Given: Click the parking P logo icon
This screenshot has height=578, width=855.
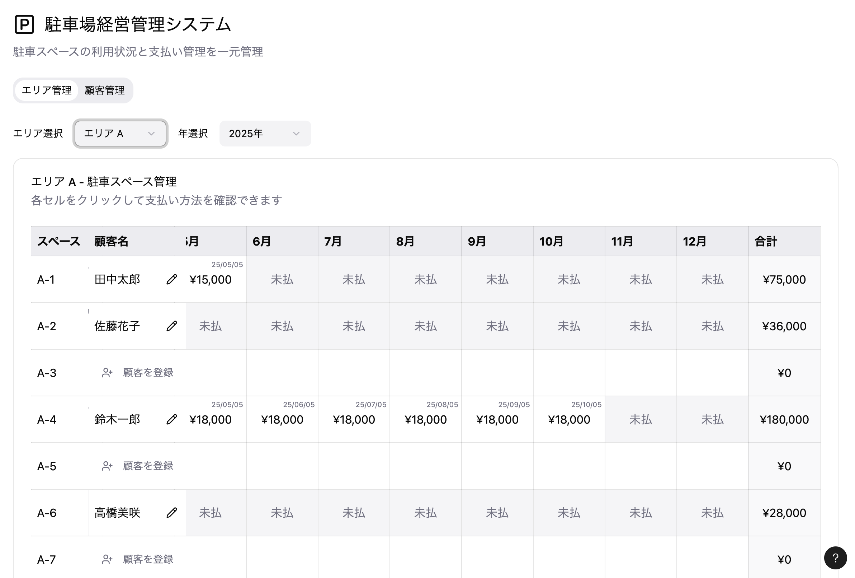Looking at the screenshot, I should [x=24, y=25].
